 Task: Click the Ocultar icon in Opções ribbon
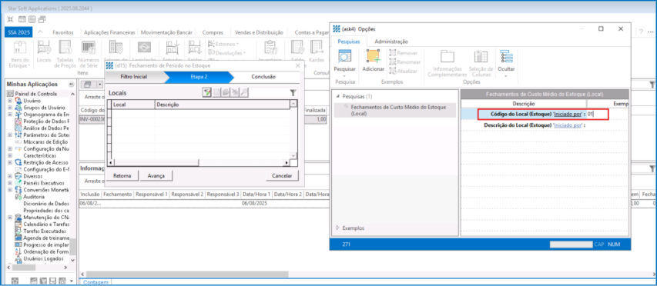506,56
